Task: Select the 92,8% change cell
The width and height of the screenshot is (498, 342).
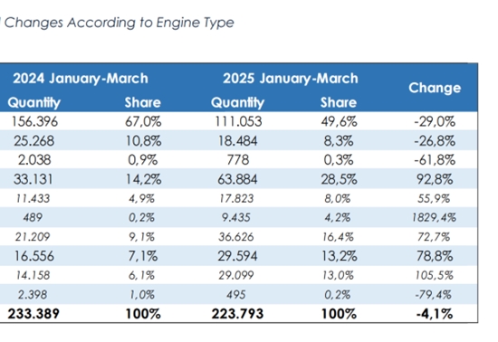Action: (x=435, y=179)
